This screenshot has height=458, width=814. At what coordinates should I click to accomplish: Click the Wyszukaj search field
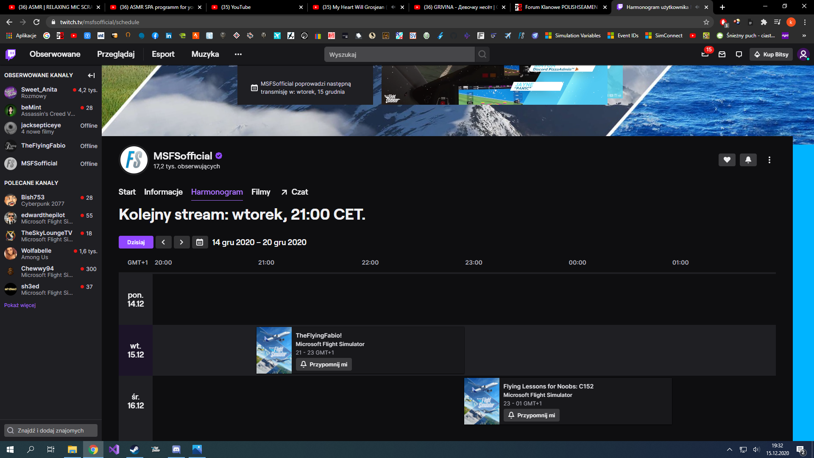[399, 54]
